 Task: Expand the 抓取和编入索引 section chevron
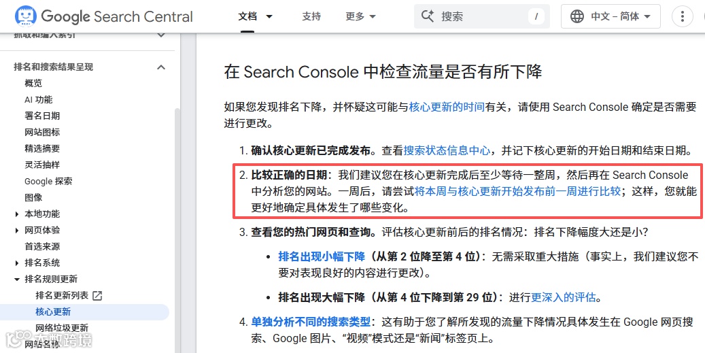point(161,35)
